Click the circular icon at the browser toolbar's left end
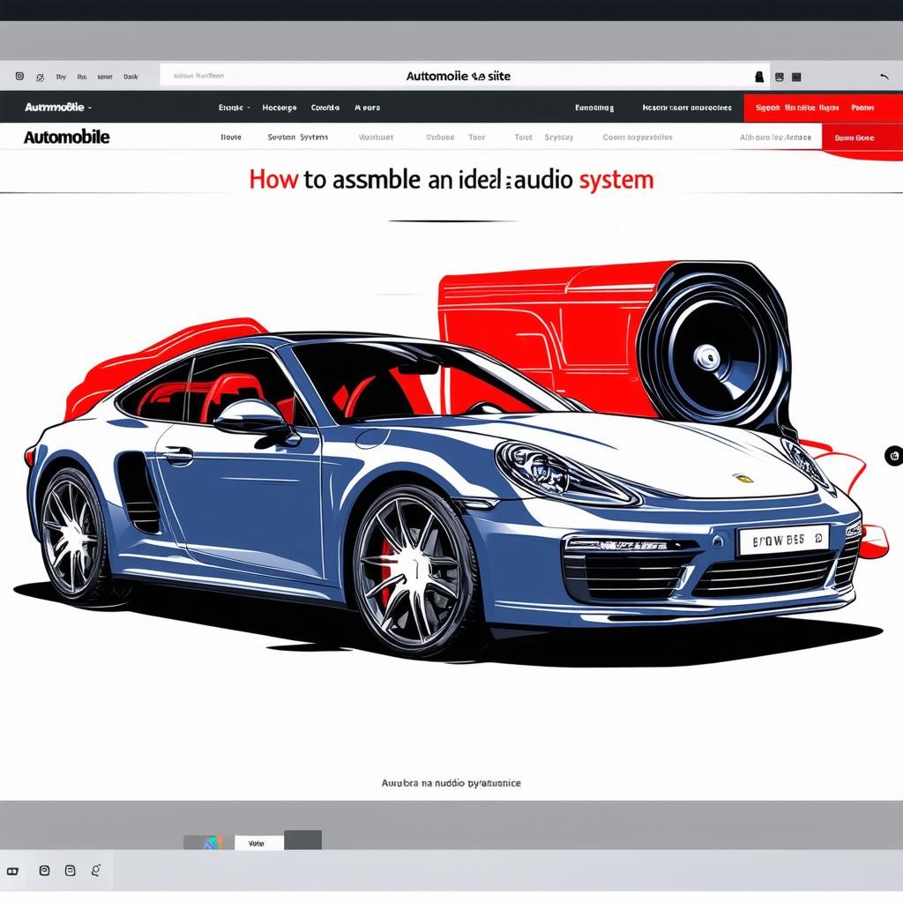This screenshot has height=903, width=903. click(19, 77)
